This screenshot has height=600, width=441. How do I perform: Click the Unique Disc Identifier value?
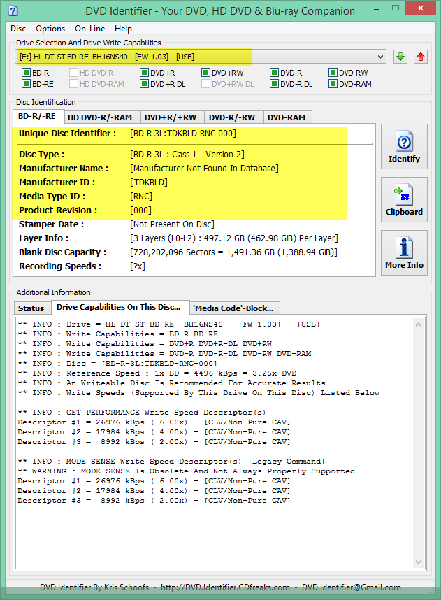coord(183,134)
